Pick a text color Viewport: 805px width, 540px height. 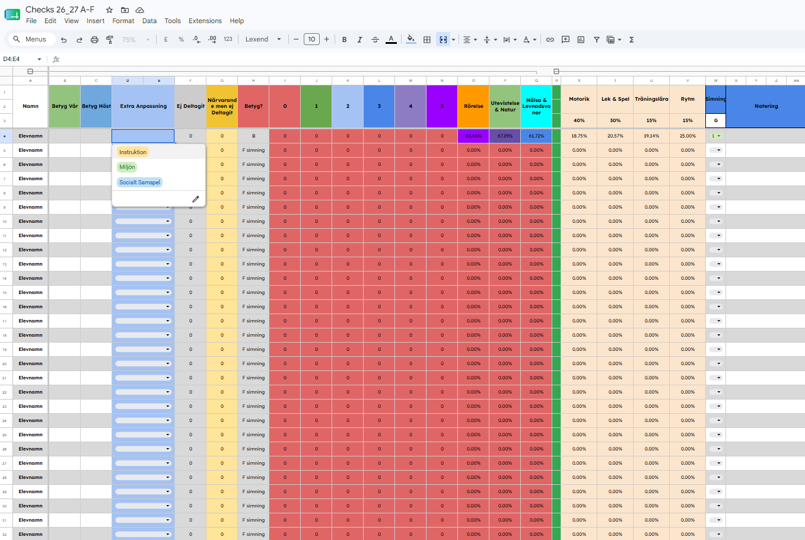pyautogui.click(x=391, y=40)
